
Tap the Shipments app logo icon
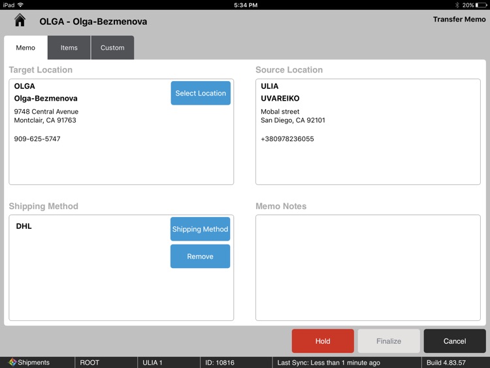pos(12,362)
